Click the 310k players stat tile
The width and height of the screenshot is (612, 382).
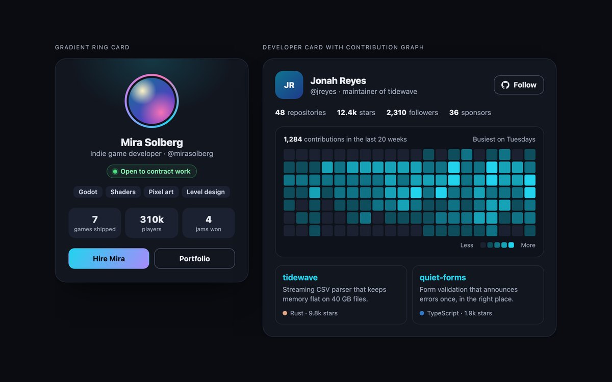tap(151, 223)
